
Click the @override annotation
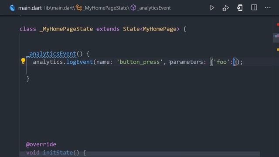[x=41, y=144]
